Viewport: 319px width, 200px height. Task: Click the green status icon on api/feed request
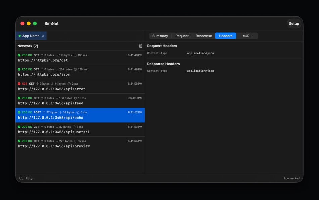tap(18, 98)
